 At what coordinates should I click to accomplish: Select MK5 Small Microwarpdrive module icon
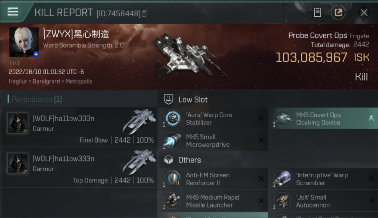point(172,140)
